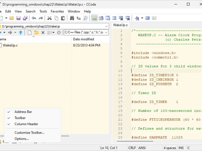Click the Cut scissors icon
Screen dimensions: 202x151
[49, 18]
